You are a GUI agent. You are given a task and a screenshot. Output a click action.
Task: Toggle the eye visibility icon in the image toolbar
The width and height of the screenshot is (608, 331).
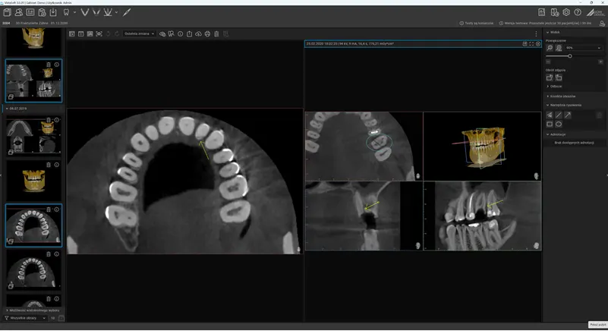tap(162, 34)
